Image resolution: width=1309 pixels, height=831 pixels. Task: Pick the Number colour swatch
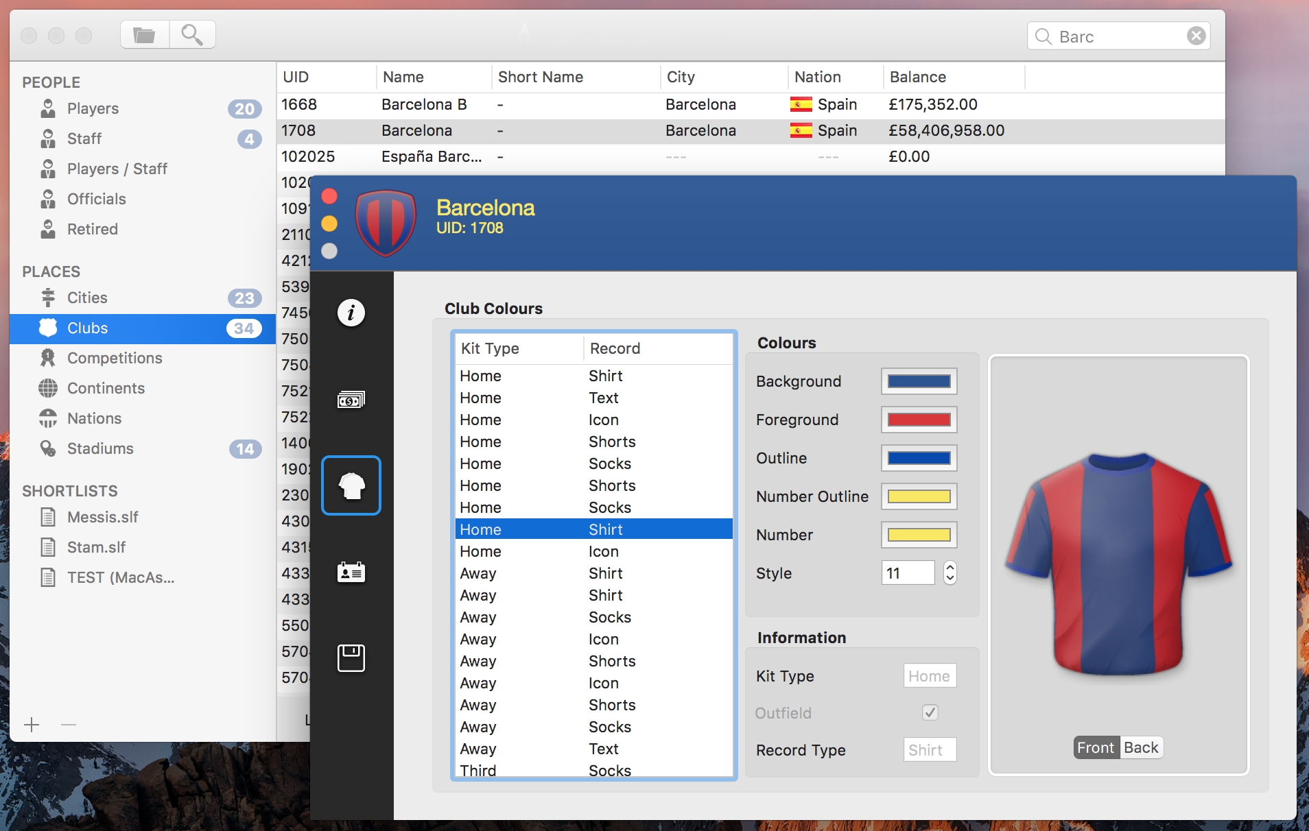[919, 535]
